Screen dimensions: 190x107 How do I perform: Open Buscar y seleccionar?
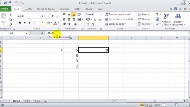[x=178, y=20]
